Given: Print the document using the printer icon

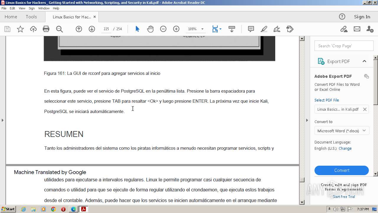Looking at the screenshot, I should coord(46,29).
